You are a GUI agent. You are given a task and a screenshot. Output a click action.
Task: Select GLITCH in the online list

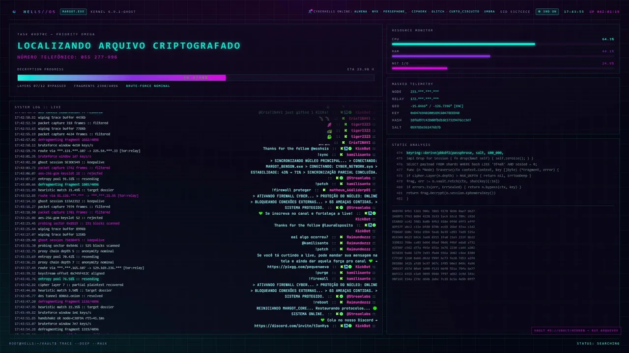tap(438, 11)
